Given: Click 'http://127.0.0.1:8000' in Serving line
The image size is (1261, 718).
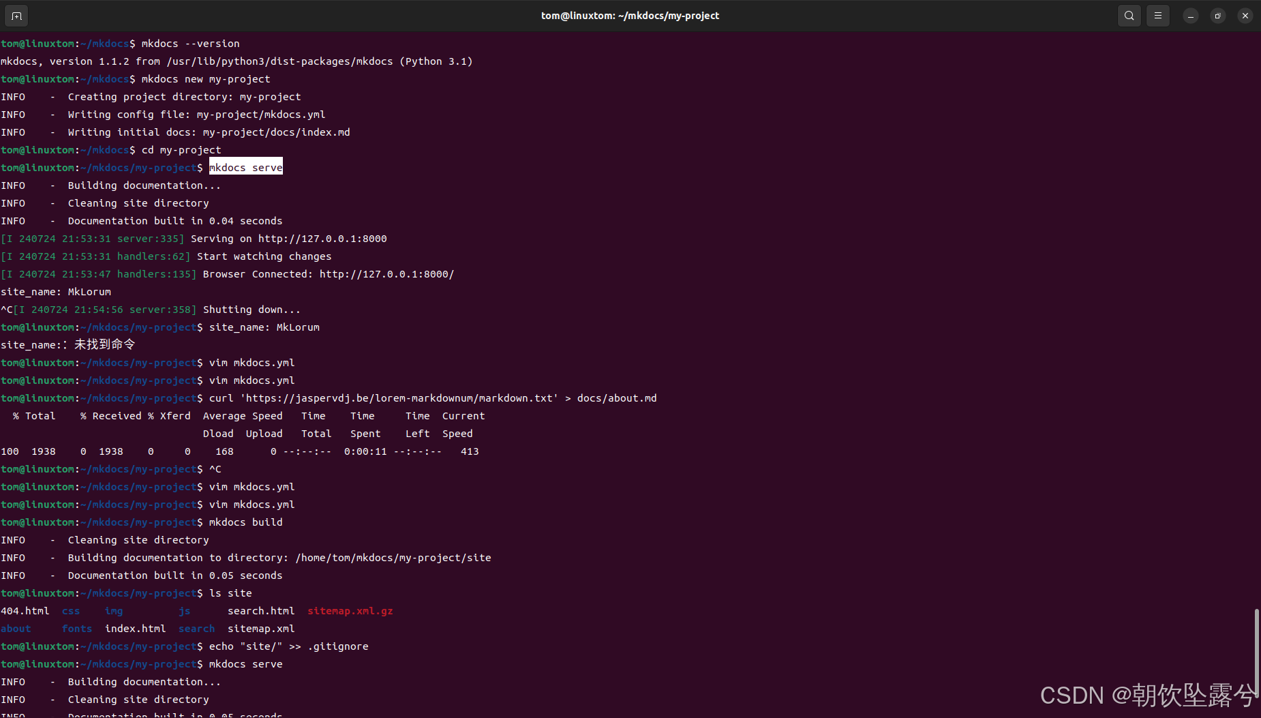Looking at the screenshot, I should (322, 239).
